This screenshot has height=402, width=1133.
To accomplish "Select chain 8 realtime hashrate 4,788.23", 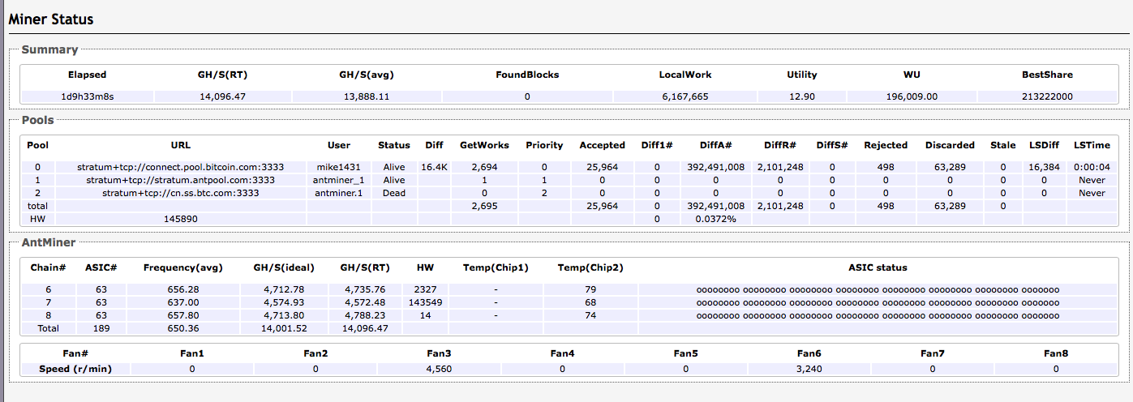I will [x=363, y=315].
